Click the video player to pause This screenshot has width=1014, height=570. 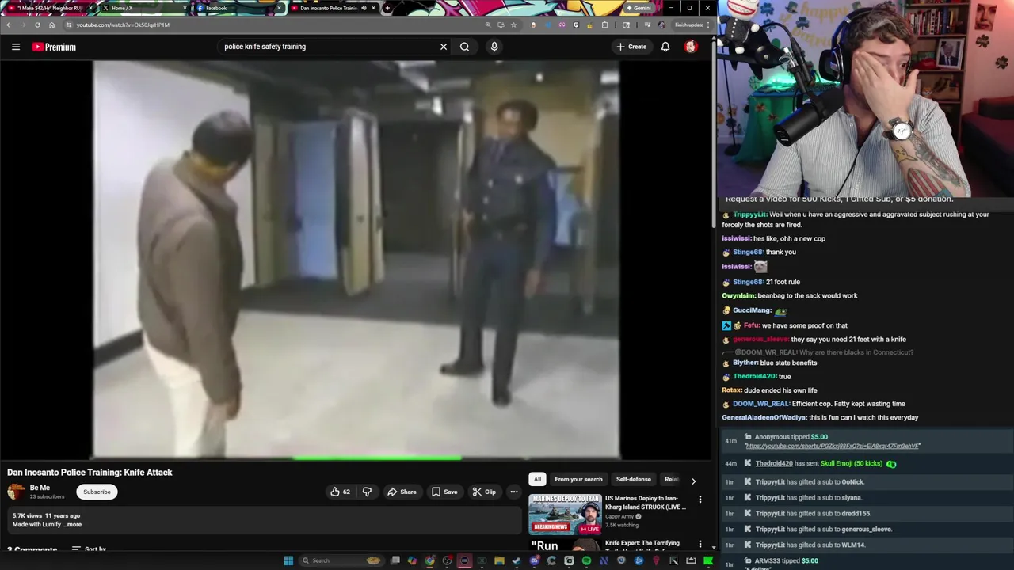pyautogui.click(x=356, y=260)
